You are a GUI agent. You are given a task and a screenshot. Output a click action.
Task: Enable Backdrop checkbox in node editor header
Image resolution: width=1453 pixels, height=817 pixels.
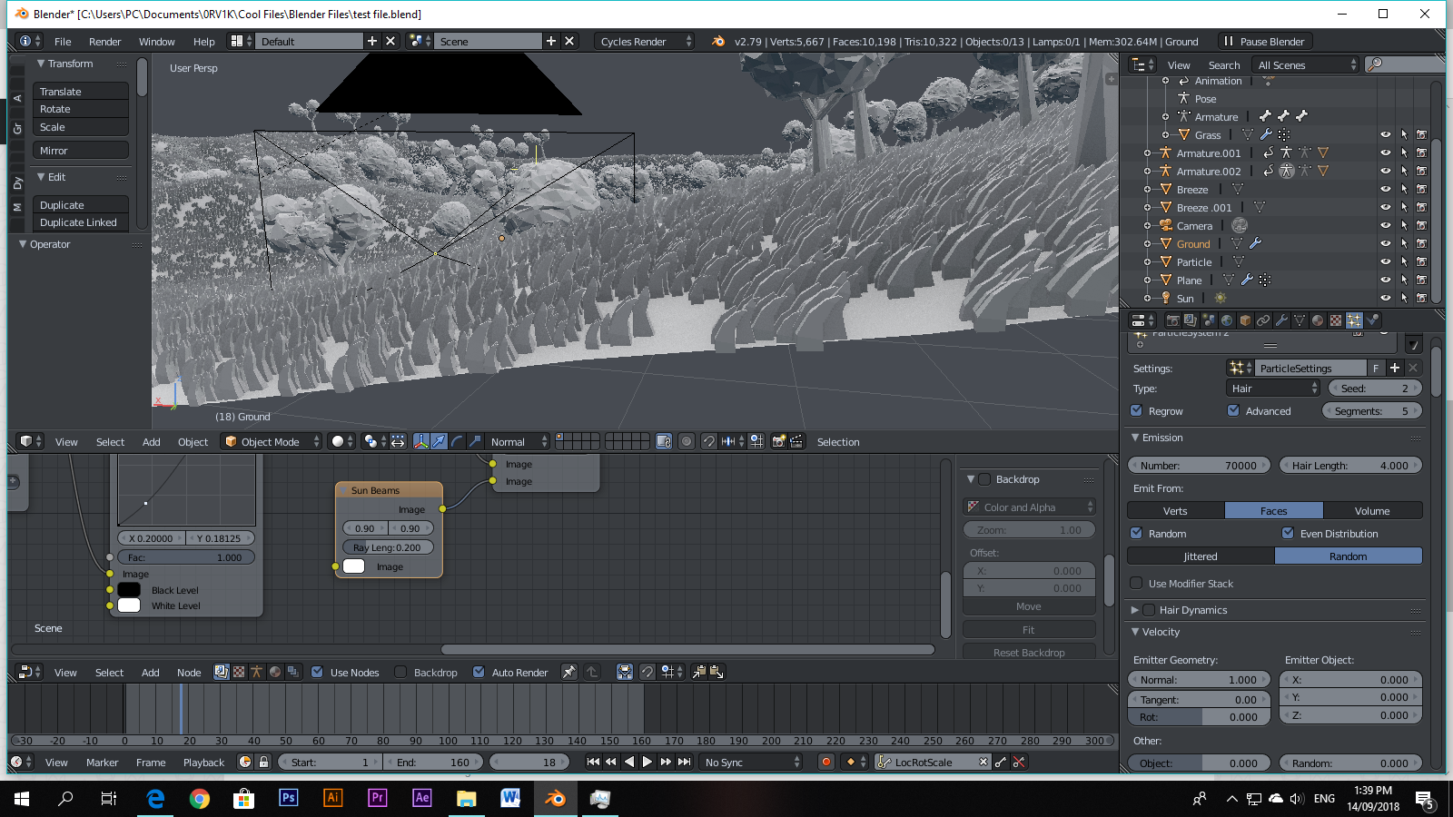(x=400, y=672)
